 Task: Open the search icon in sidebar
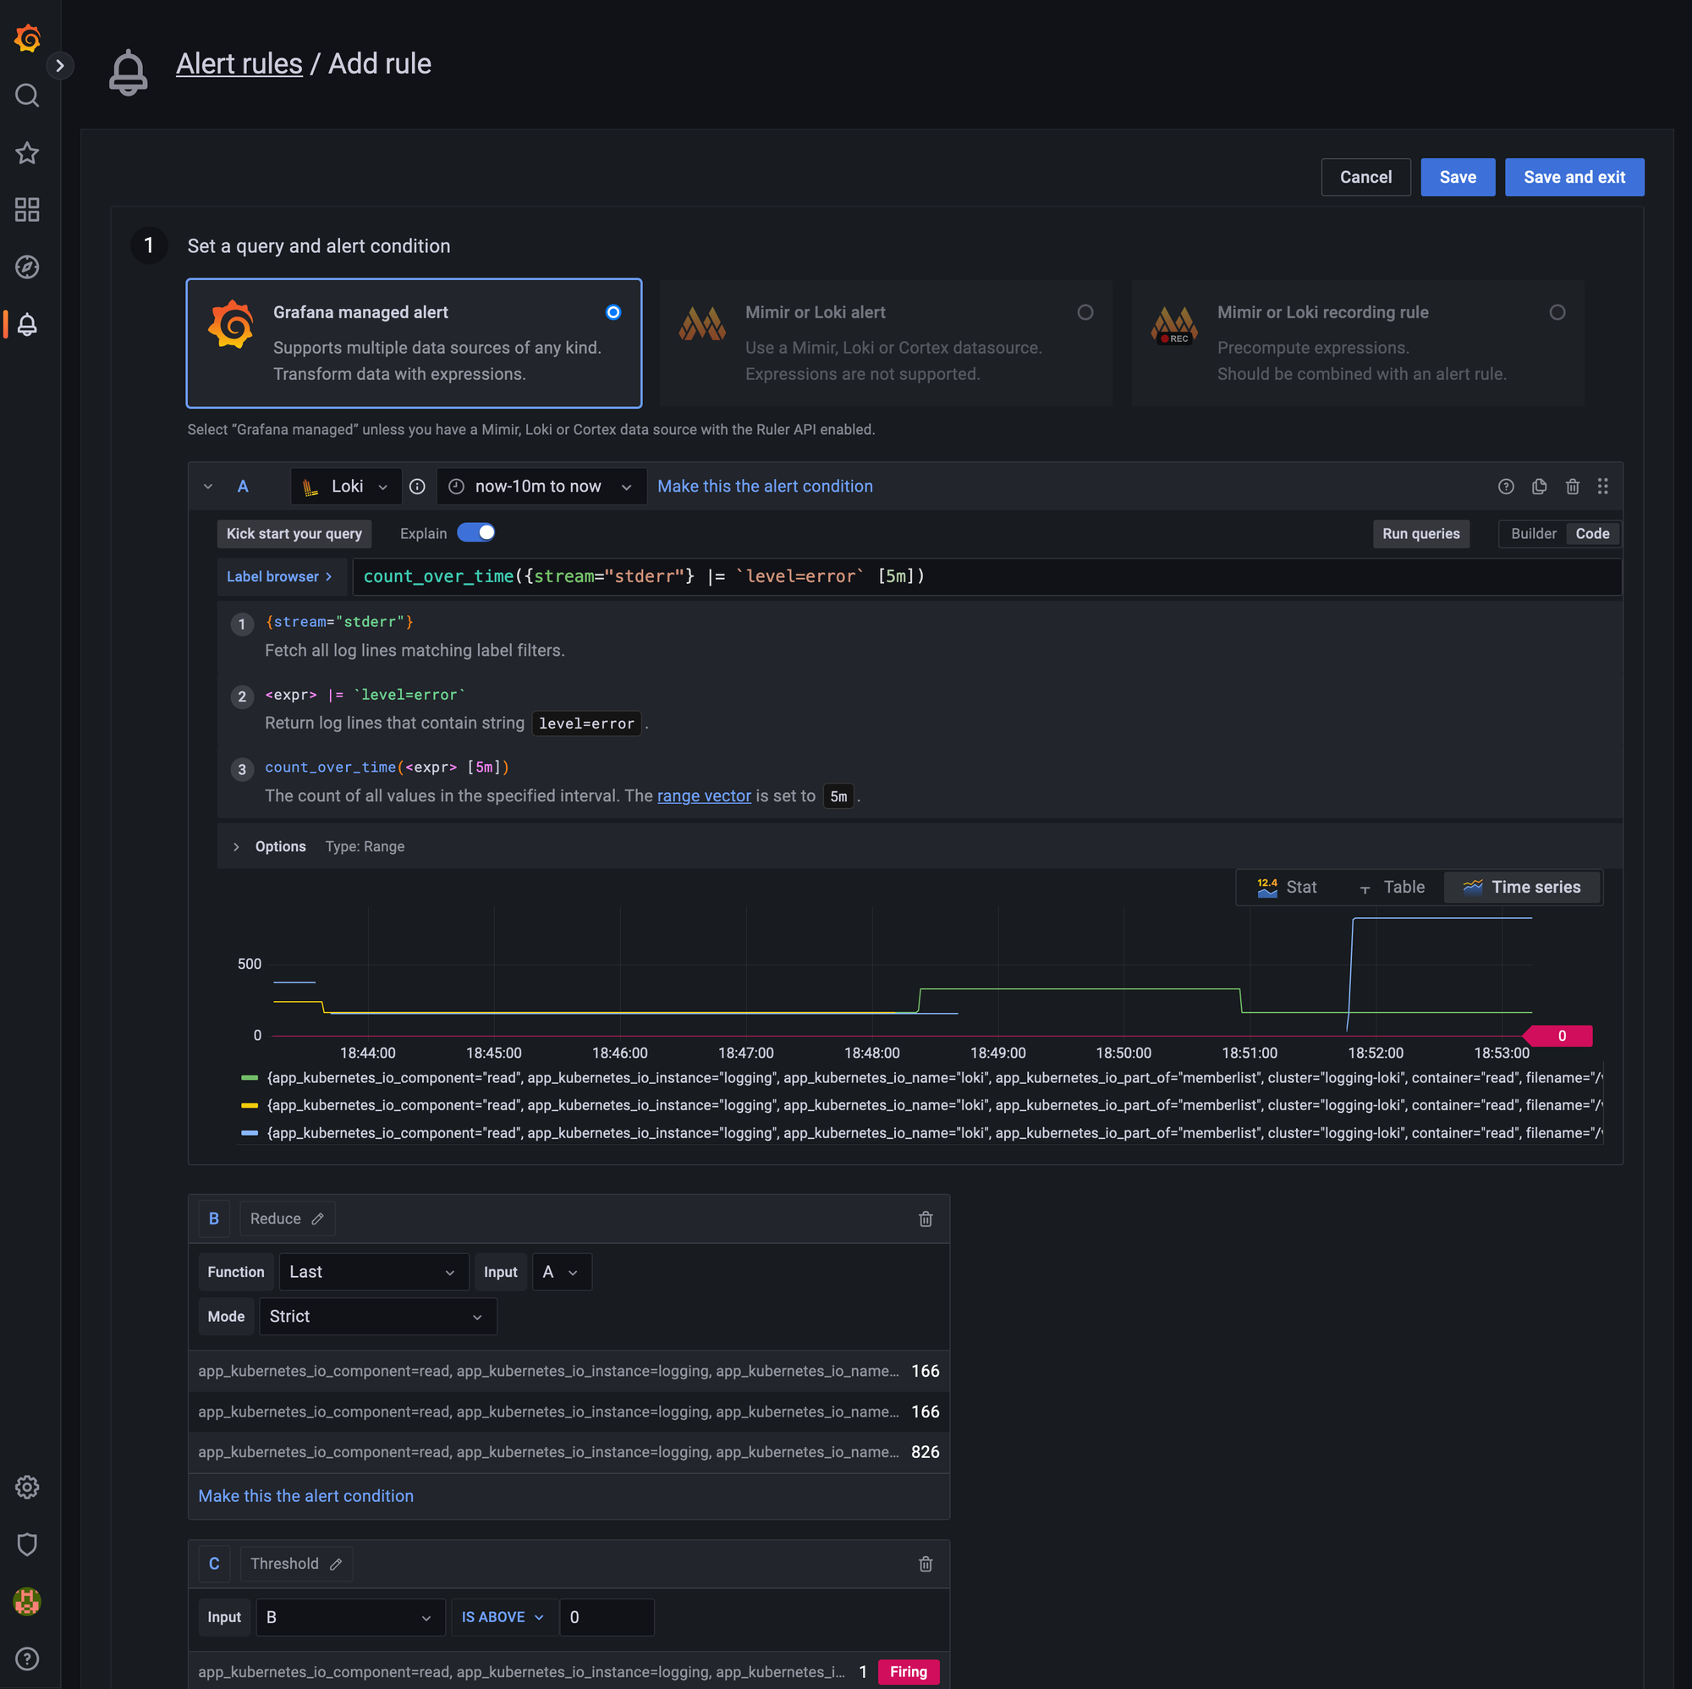pyautogui.click(x=27, y=96)
